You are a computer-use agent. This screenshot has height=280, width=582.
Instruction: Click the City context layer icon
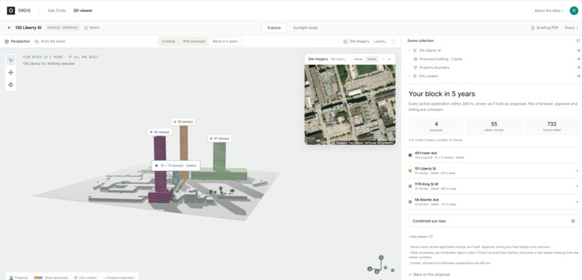coord(414,76)
